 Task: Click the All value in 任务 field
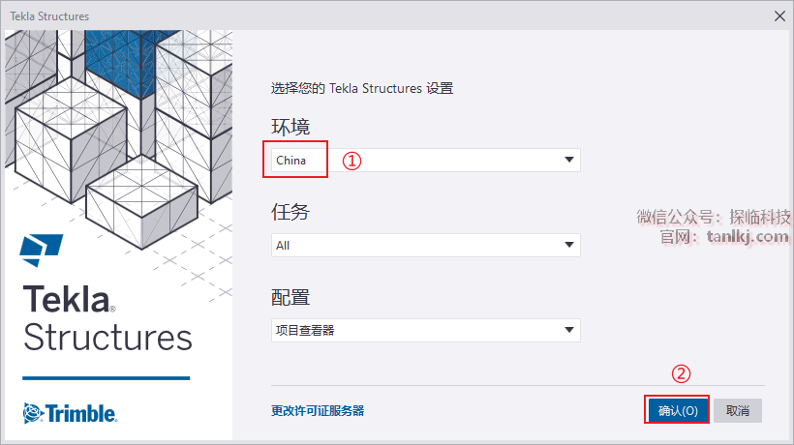coord(283,246)
